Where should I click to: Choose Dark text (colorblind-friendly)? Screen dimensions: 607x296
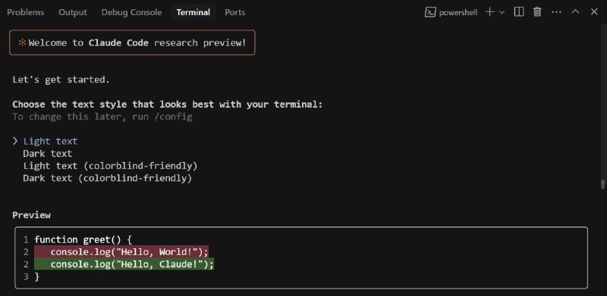click(x=108, y=179)
